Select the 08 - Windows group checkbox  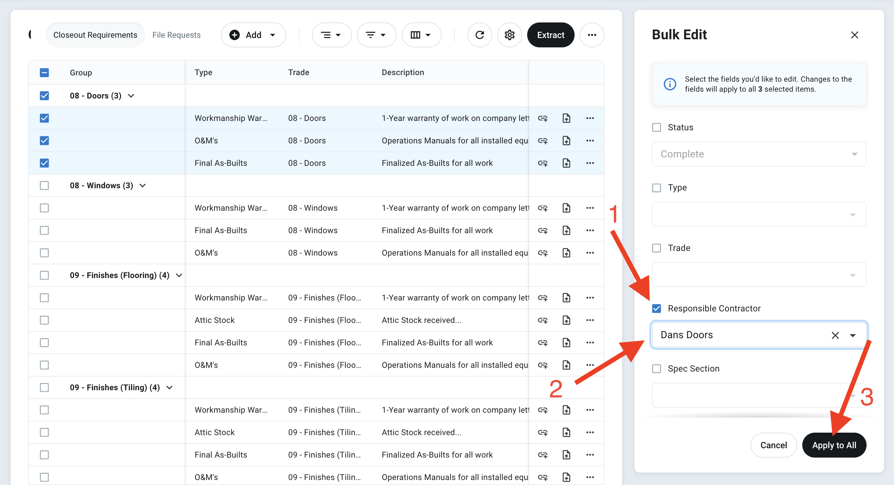[x=44, y=185]
